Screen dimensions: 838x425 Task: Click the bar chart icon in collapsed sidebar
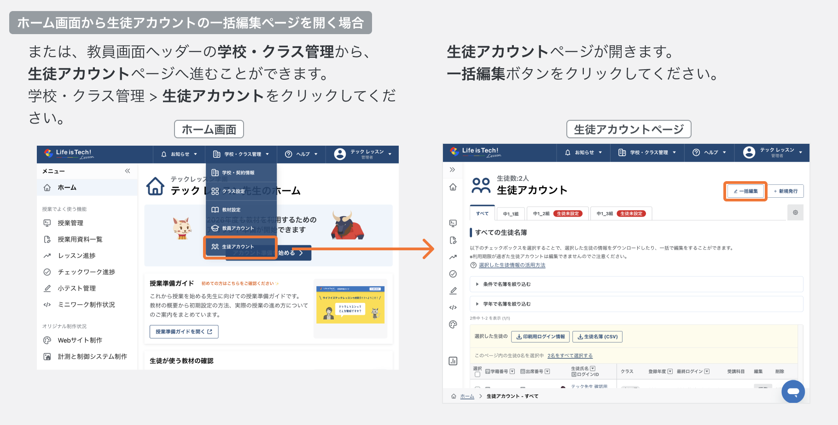pyautogui.click(x=453, y=361)
